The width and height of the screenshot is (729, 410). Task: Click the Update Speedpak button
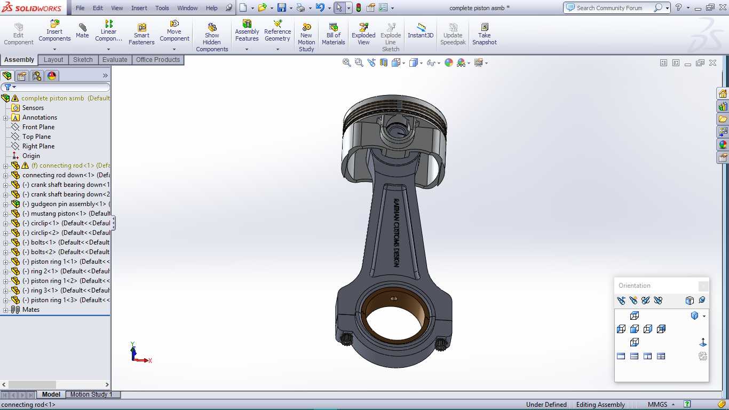453,34
